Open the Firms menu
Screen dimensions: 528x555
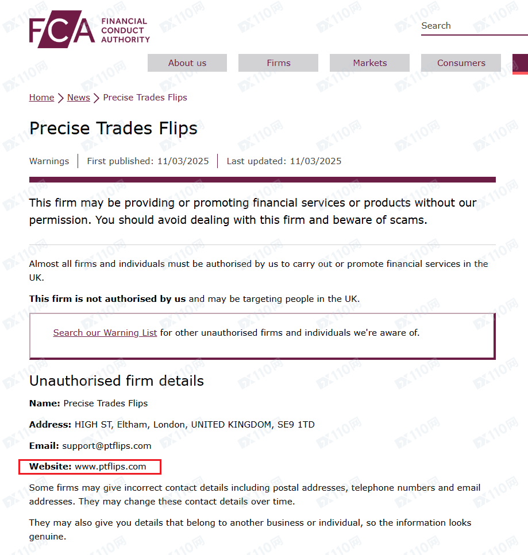pyautogui.click(x=278, y=63)
